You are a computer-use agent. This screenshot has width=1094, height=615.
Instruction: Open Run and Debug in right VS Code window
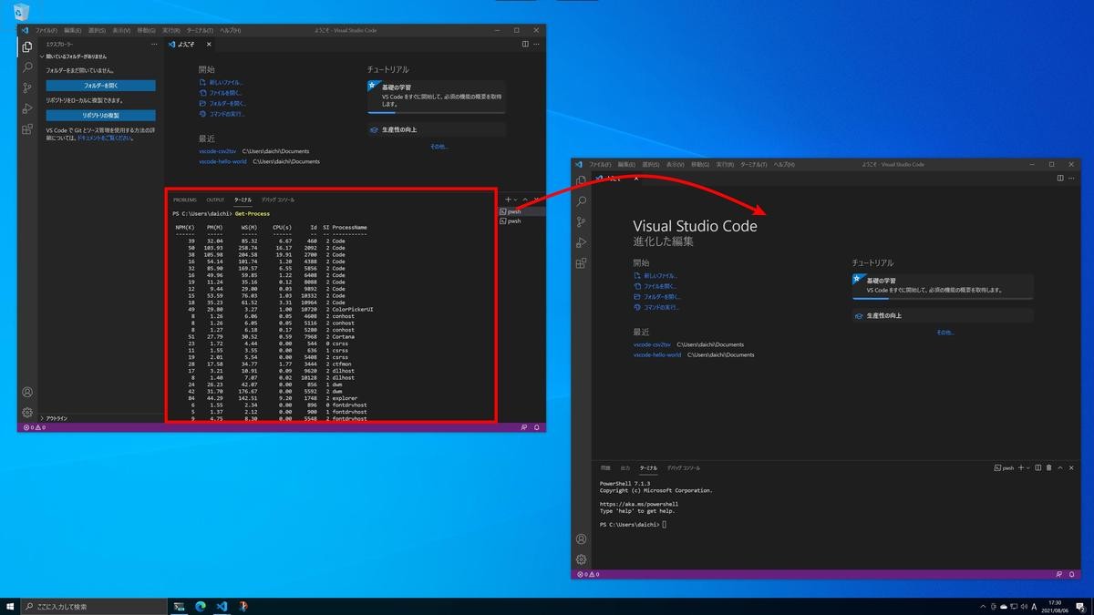(582, 242)
